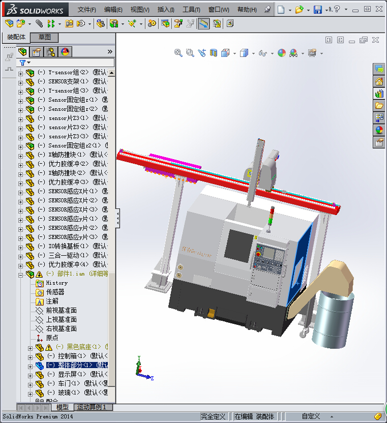The width and height of the screenshot is (387, 423).
Task: Click the Save floppy disk icon
Action: 318,10
